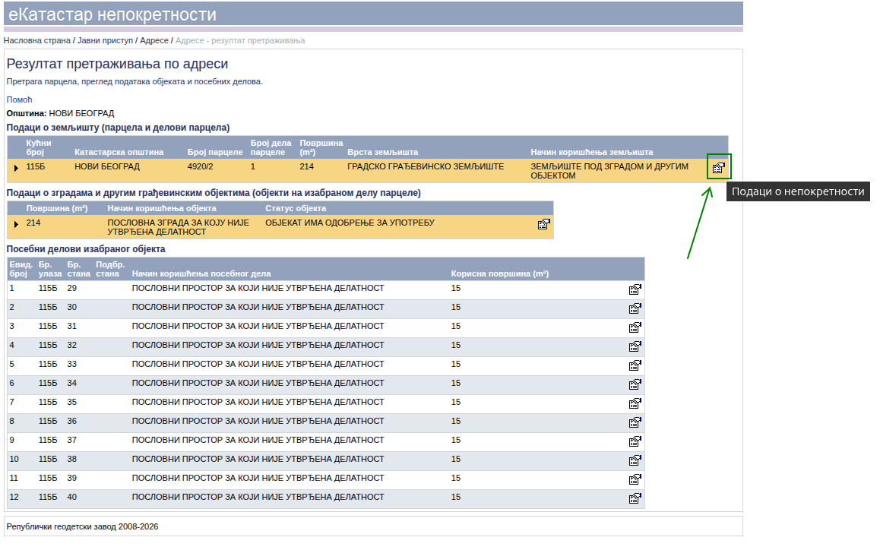Open property details for parcel 4920/2
The width and height of the screenshot is (880, 553).
[718, 168]
